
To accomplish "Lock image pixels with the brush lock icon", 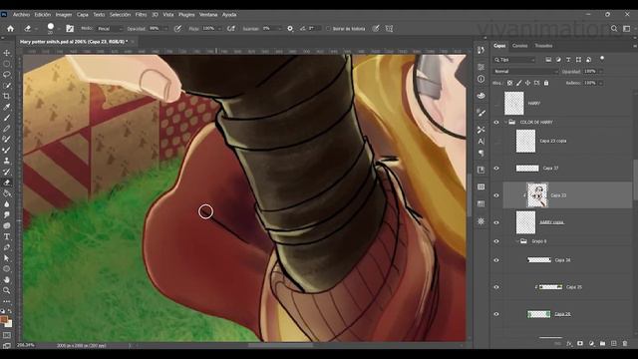I will tap(519, 83).
